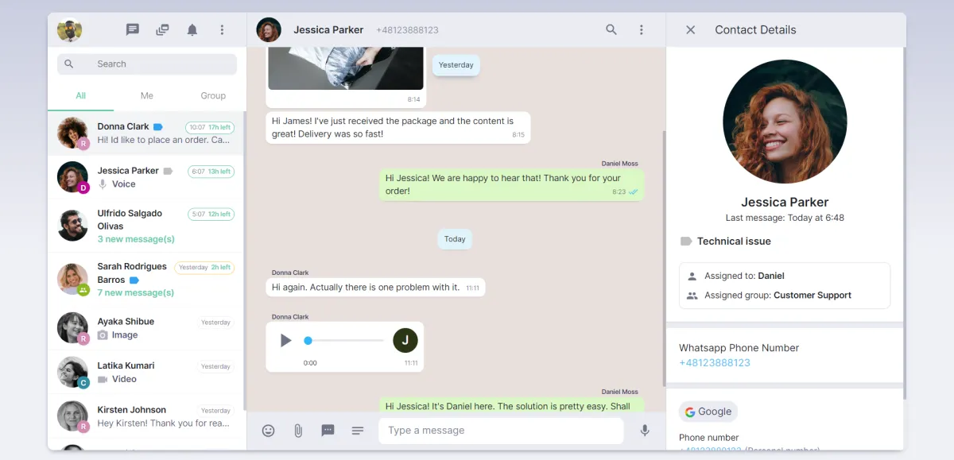Image resolution: width=954 pixels, height=460 pixels.
Task: Open the conversation three-dot options menu
Action: [x=642, y=29]
